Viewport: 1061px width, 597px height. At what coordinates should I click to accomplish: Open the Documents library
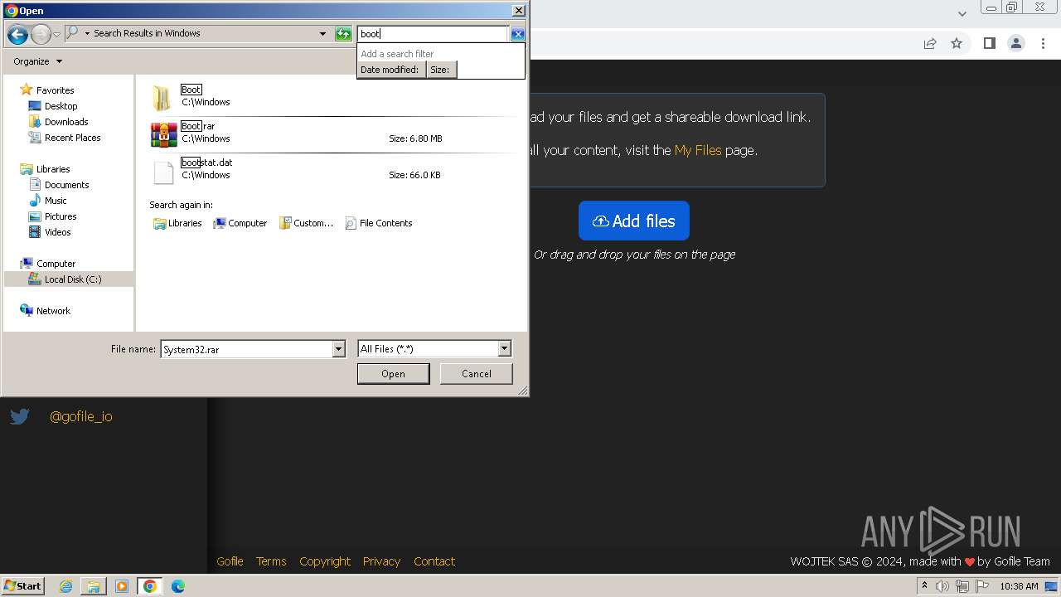66,185
